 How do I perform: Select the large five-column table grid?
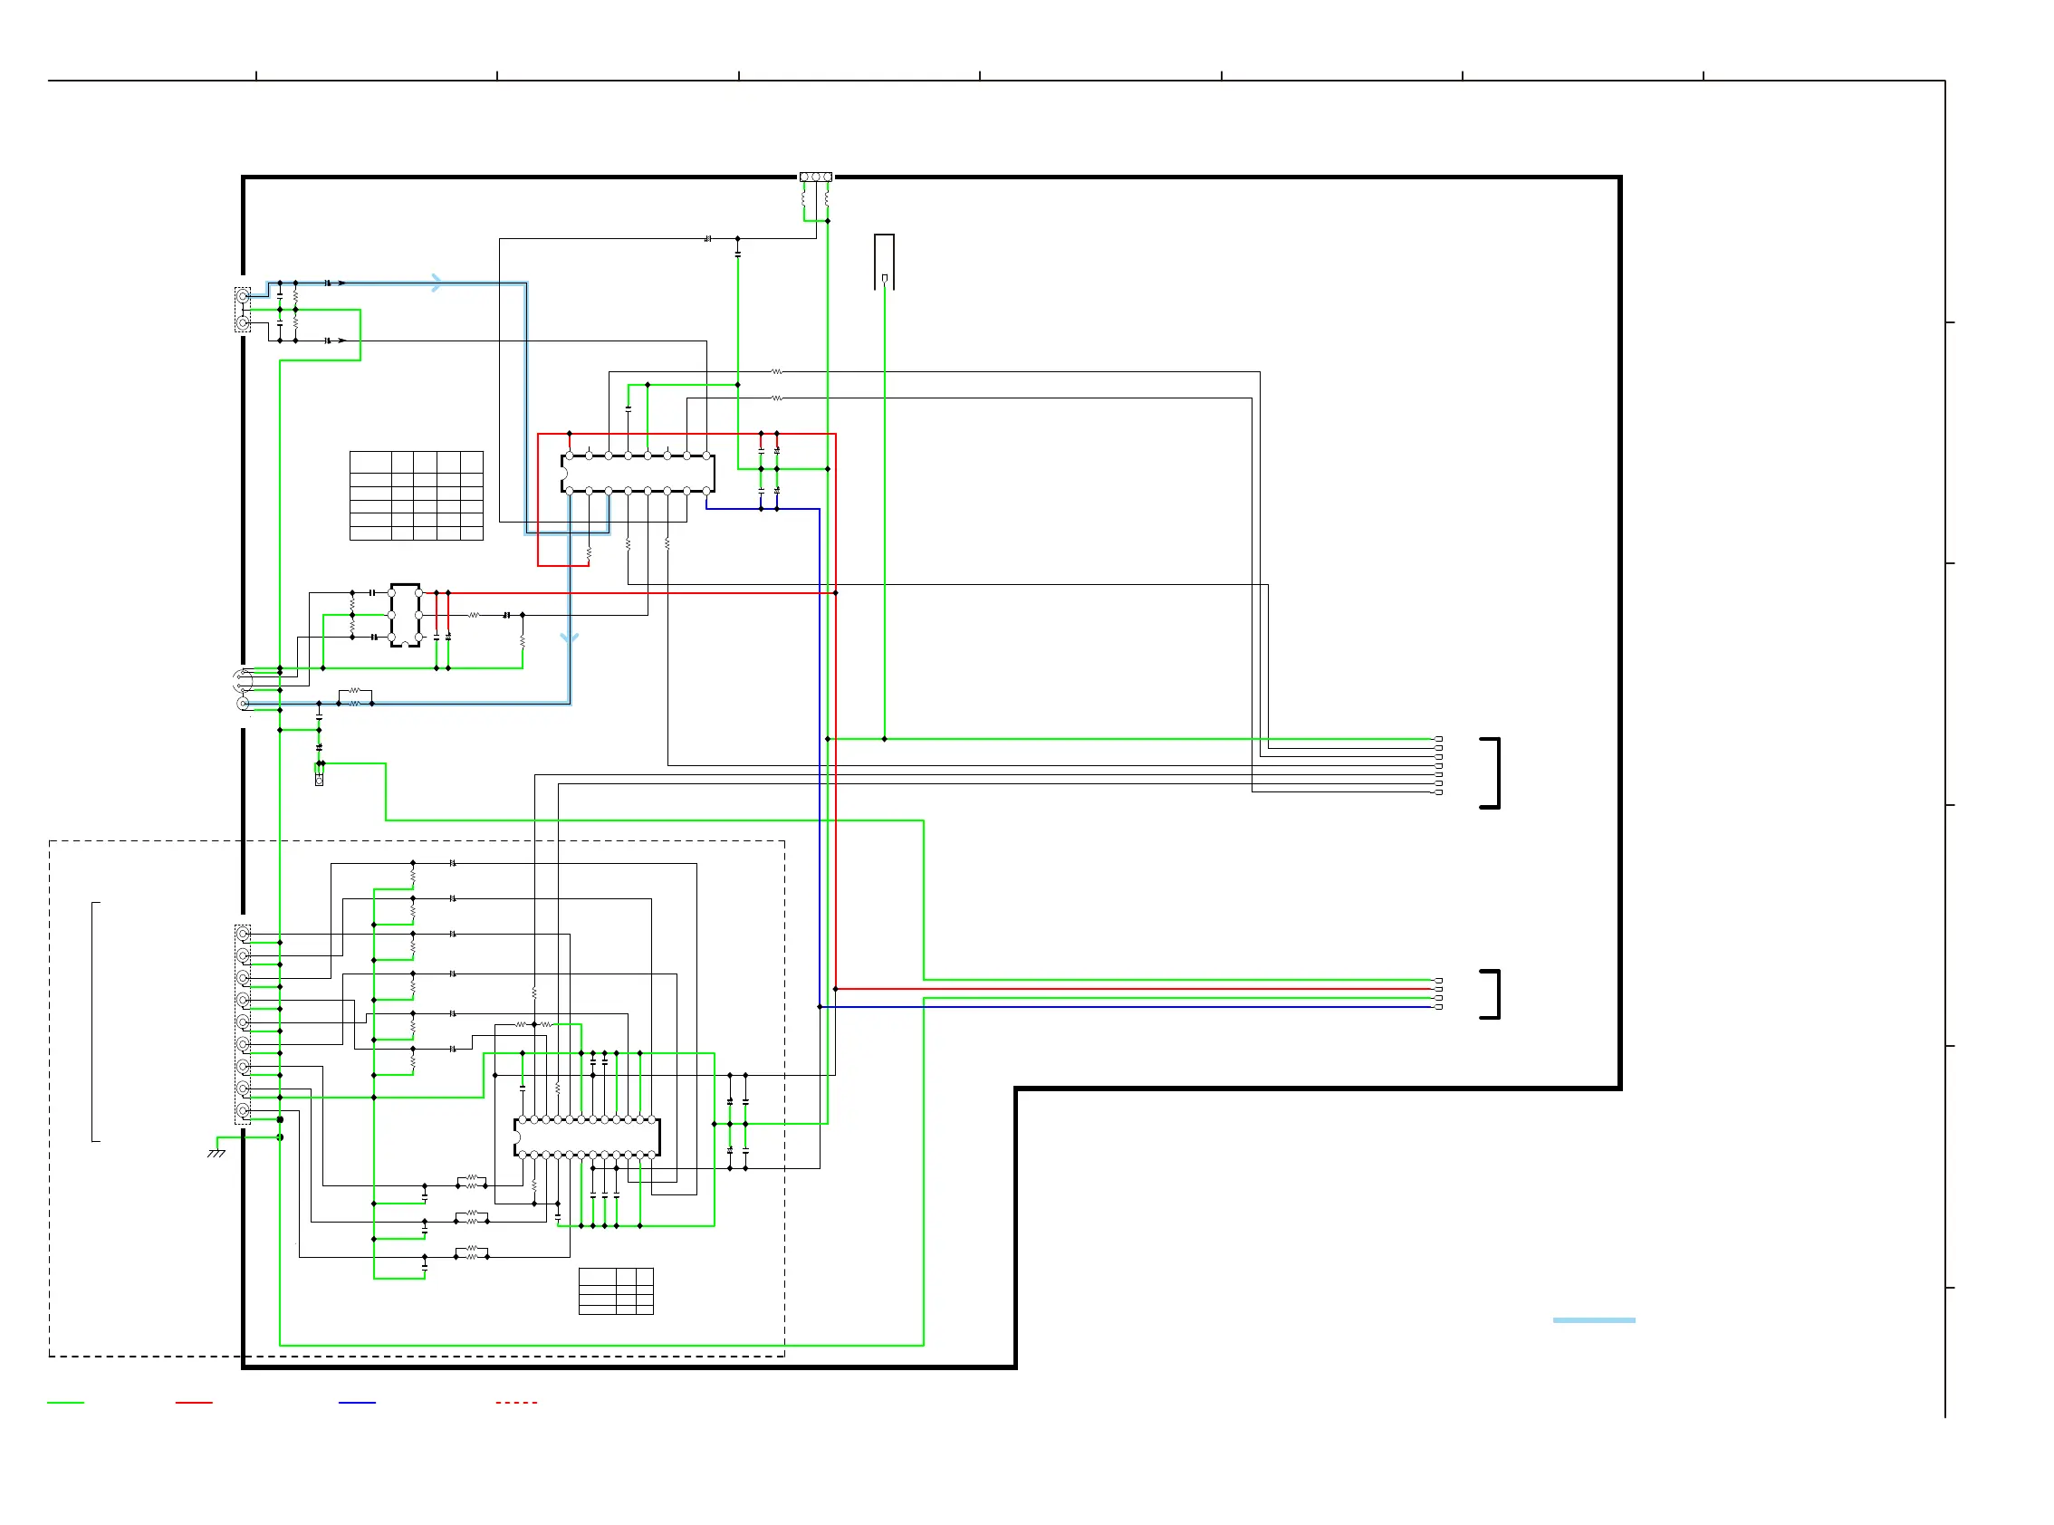(x=417, y=495)
